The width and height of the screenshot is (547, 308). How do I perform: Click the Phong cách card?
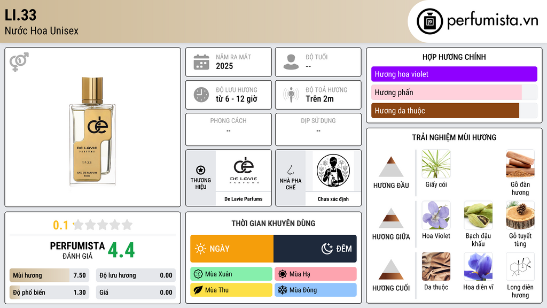[x=229, y=129]
